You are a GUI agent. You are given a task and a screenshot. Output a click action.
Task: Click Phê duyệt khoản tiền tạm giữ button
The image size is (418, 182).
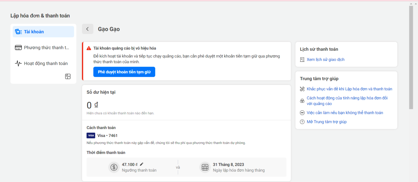pos(124,72)
